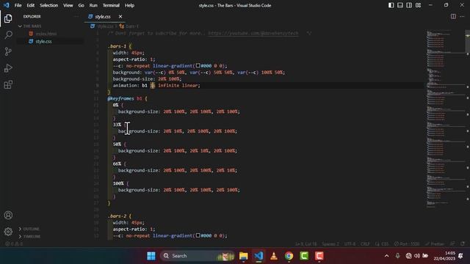Open the Explorer view in activity bar
This screenshot has height=264, width=470.
point(8,18)
